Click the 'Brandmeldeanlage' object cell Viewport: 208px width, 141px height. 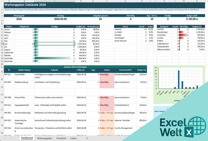[x=24, y=115]
